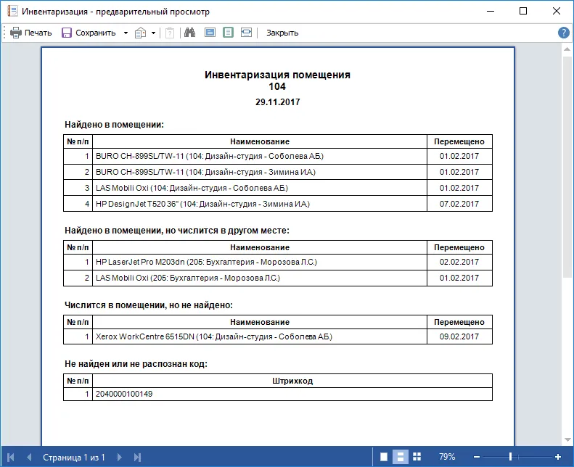Click the Print (Печать) button

[30, 33]
